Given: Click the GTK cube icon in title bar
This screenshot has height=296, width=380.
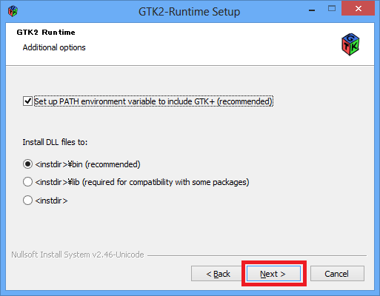Looking at the screenshot, I should tap(13, 11).
